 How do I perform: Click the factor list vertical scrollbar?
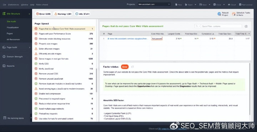pos(96,80)
